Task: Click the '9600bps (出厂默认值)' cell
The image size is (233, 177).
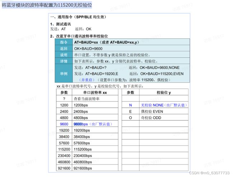Action: click(95, 124)
